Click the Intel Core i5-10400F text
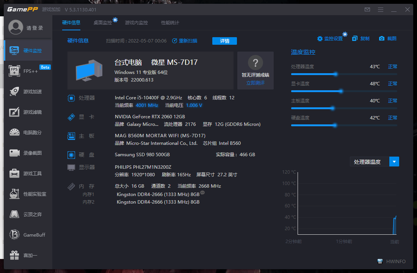Image resolution: width=417 pixels, height=273 pixels. (148, 98)
